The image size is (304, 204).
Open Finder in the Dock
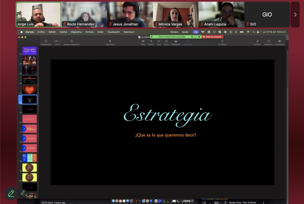[x=113, y=201]
